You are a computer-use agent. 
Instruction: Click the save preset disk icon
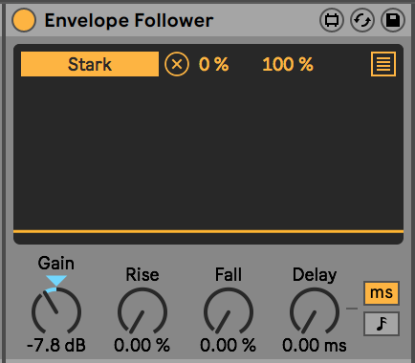393,20
